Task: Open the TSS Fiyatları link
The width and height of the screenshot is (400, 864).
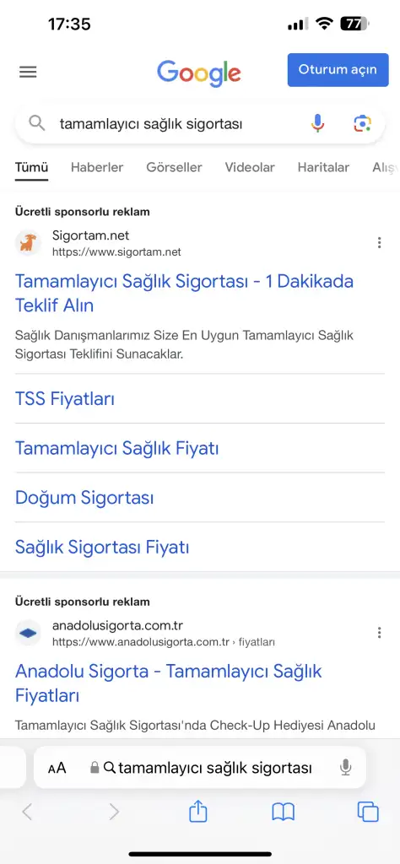Action: click(65, 399)
